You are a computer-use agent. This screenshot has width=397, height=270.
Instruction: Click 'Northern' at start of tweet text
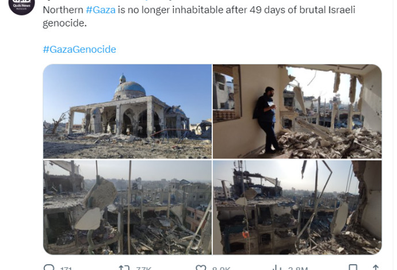coord(63,10)
